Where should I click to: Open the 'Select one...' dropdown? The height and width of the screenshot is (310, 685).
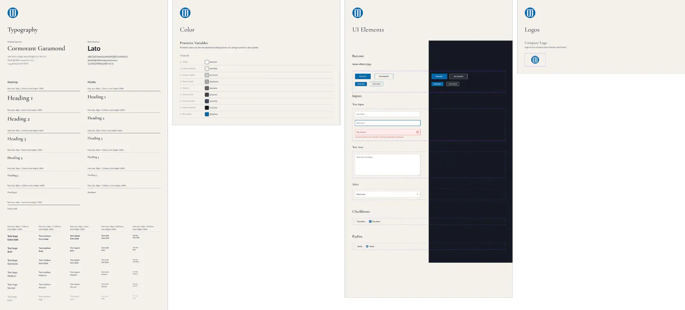point(387,194)
